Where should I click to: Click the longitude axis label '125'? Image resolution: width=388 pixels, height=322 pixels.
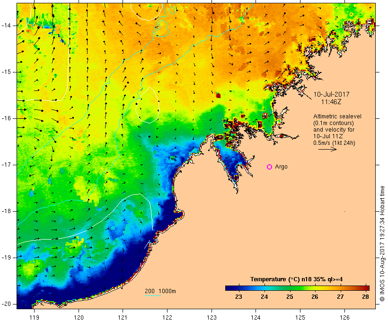(x=300, y=318)
